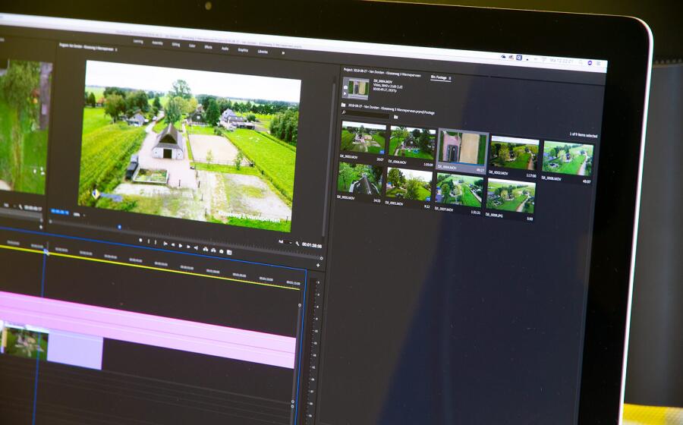Click Program Monitor playhead on scrub bar
The image size is (683, 425).
click(x=119, y=227)
